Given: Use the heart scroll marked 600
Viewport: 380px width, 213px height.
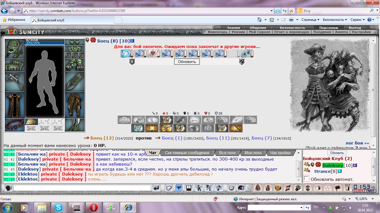Looking at the screenshot, I should pos(154,54).
